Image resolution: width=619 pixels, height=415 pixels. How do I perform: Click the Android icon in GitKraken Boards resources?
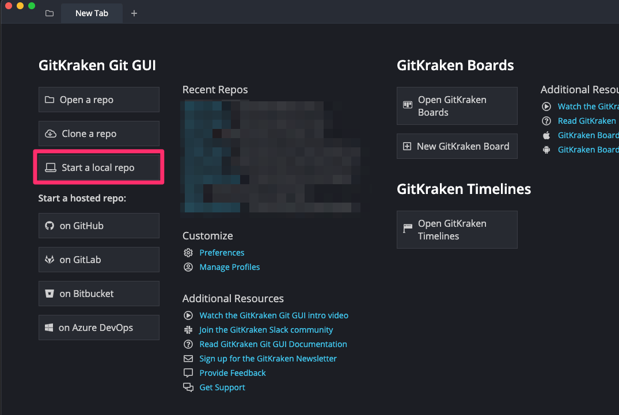546,150
